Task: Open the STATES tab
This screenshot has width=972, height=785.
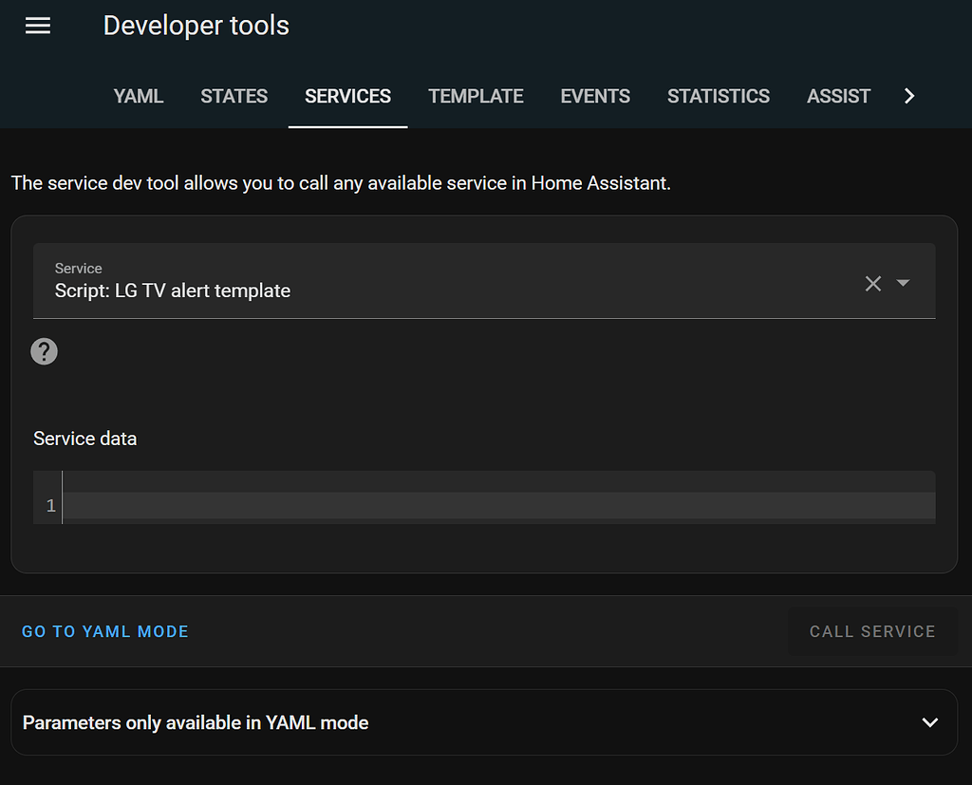Action: click(234, 96)
